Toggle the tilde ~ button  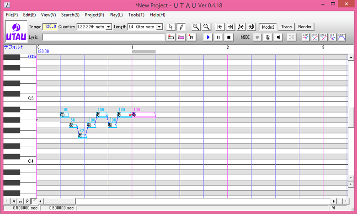[34, 201]
